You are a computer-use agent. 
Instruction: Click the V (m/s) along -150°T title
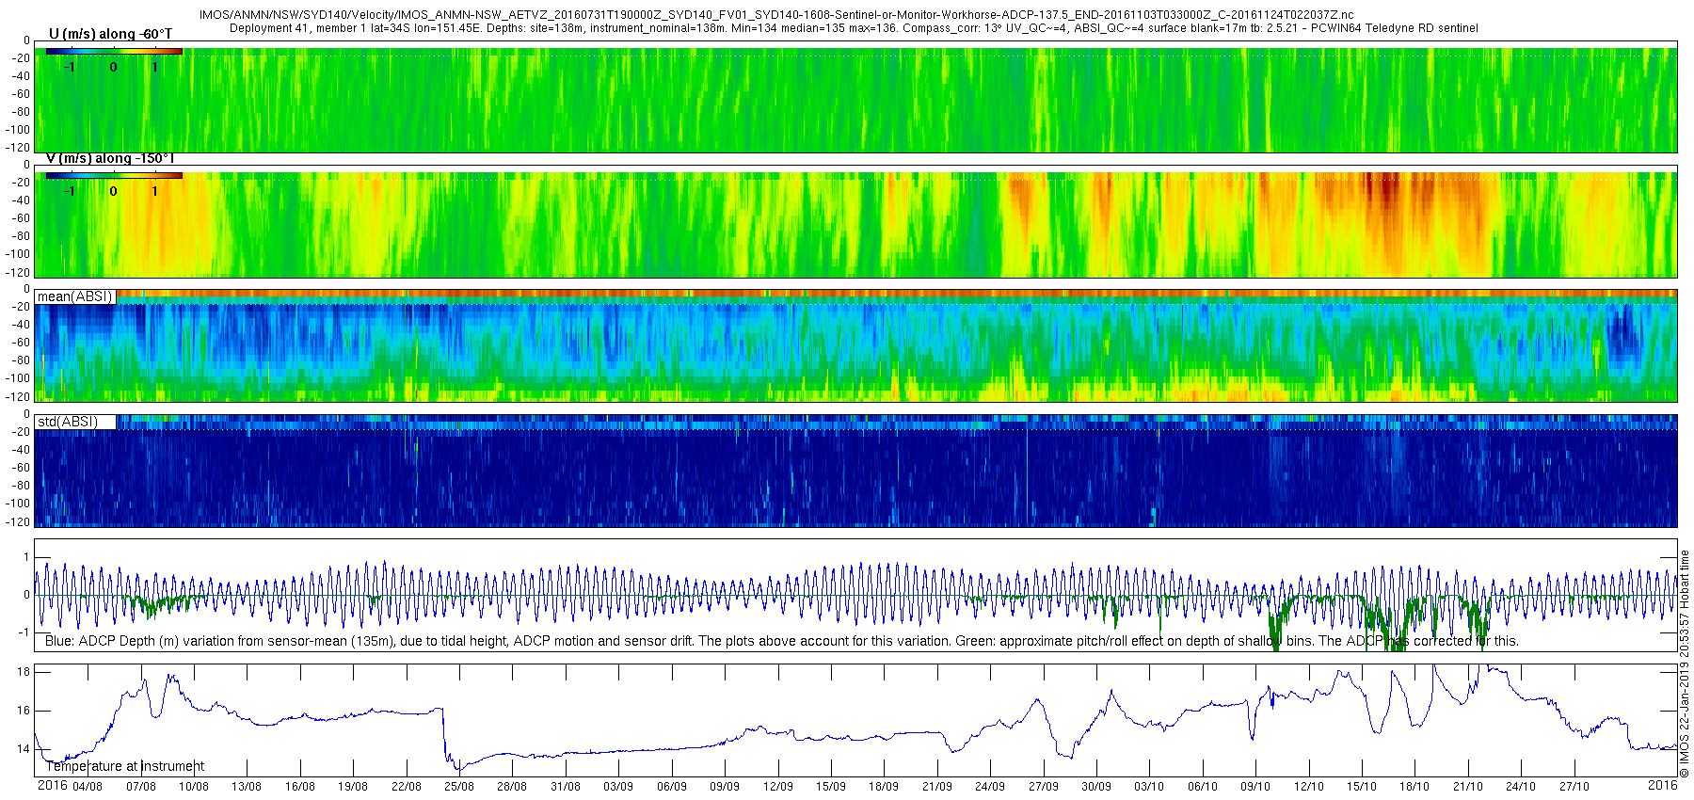[110, 158]
